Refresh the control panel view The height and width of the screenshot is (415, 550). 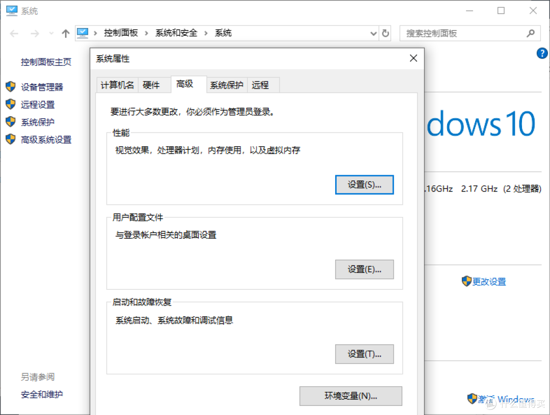[x=386, y=34]
